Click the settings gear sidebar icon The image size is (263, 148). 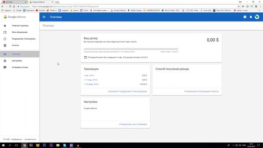coord(5,61)
